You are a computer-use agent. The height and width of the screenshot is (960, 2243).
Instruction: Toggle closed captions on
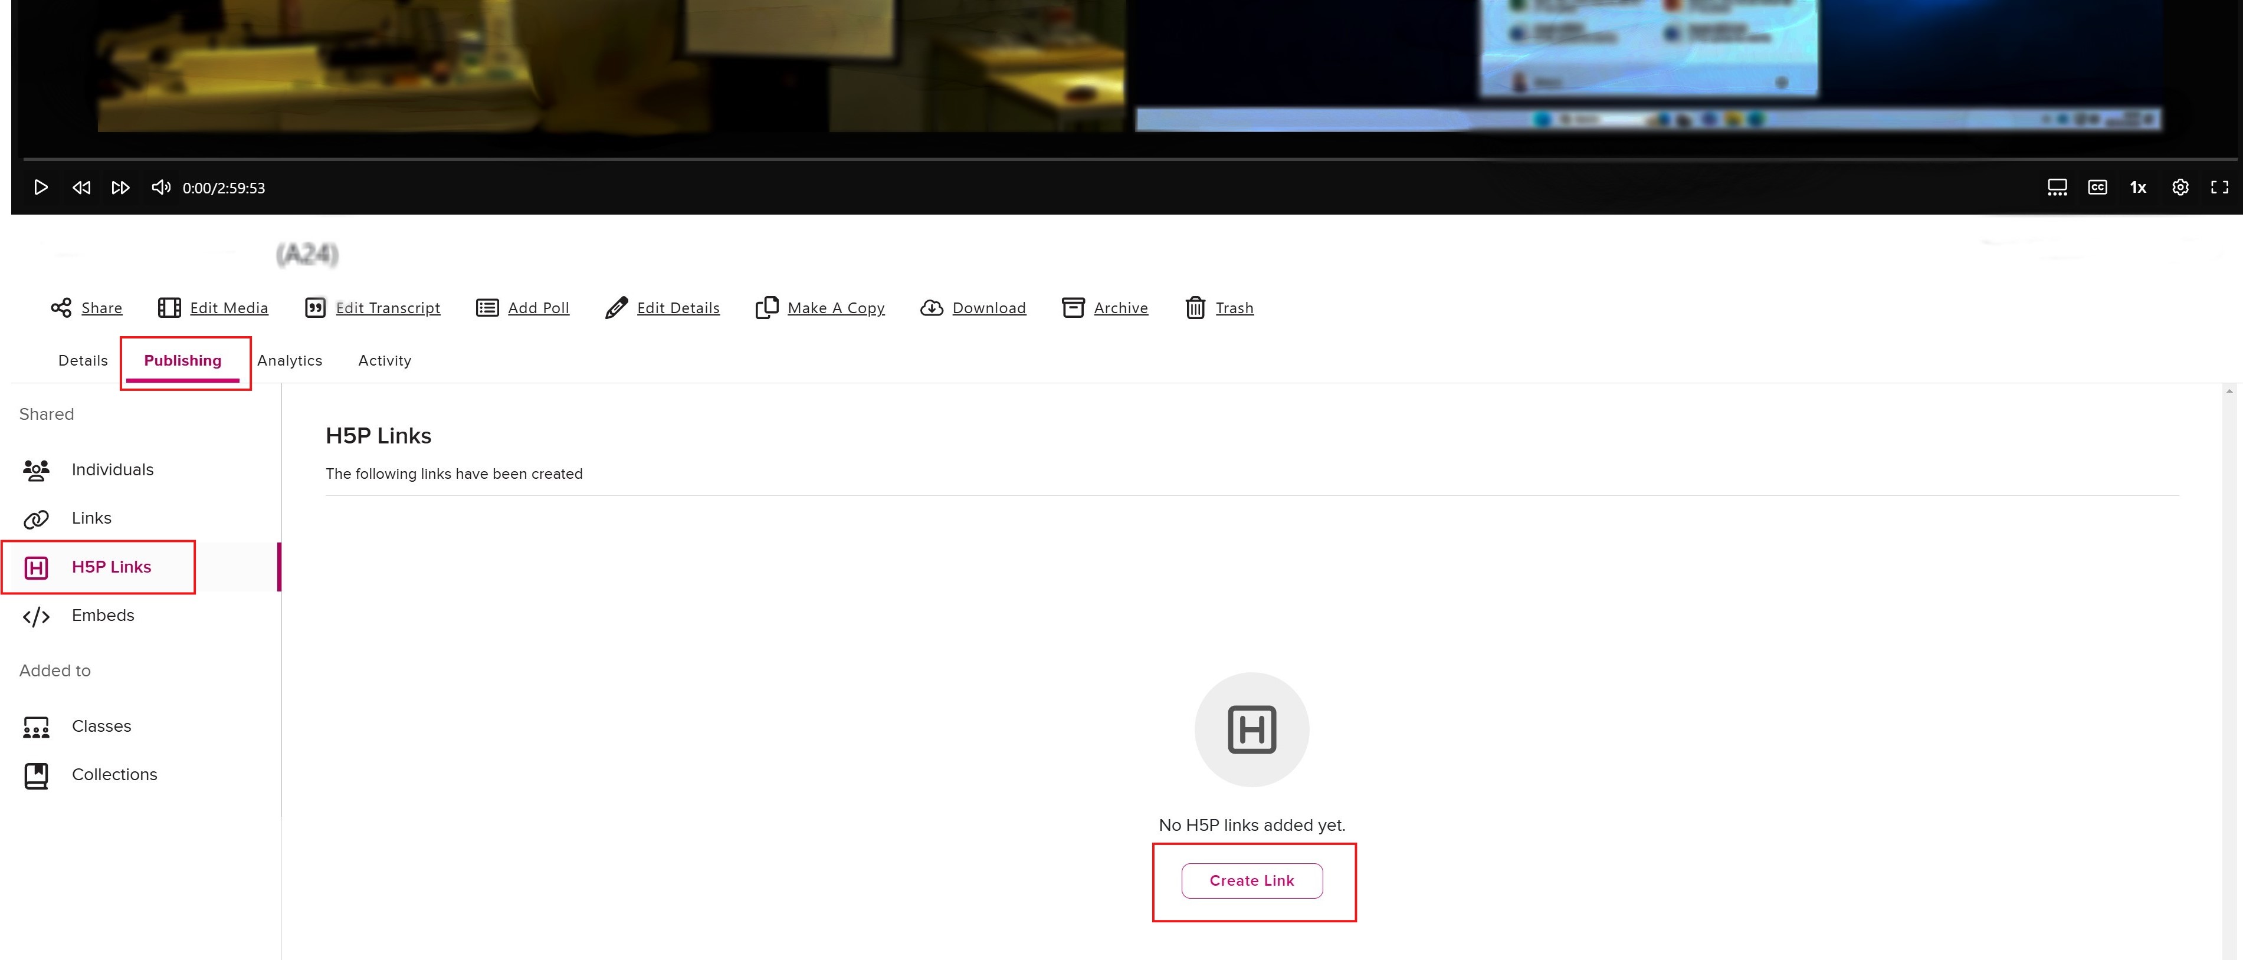[2098, 187]
